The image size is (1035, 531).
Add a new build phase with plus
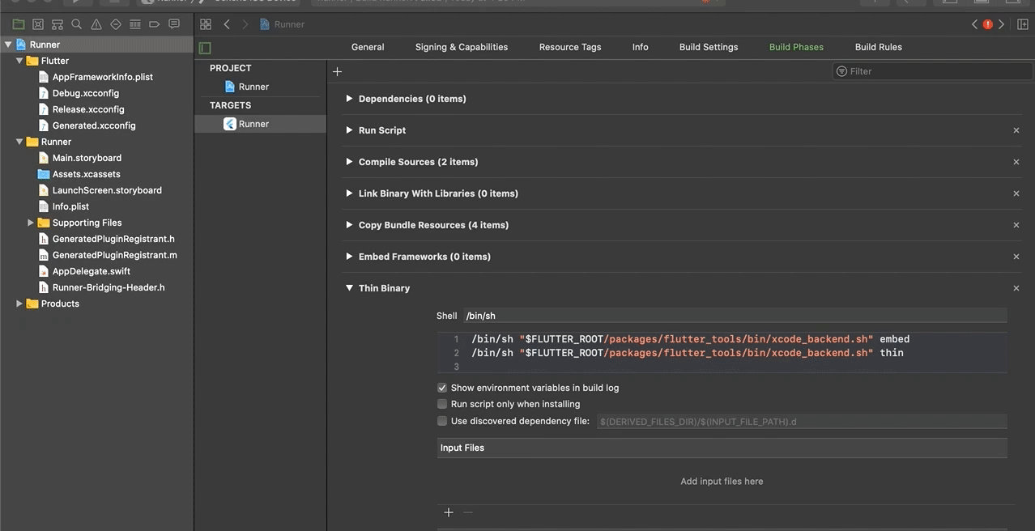338,71
